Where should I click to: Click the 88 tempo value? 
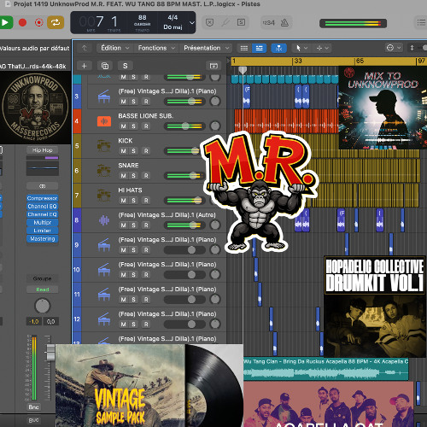(143, 18)
